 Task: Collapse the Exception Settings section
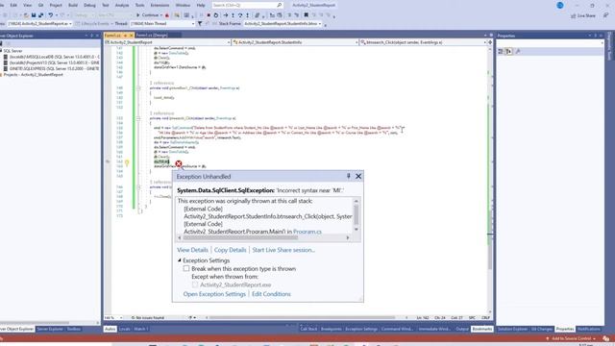[x=180, y=260]
